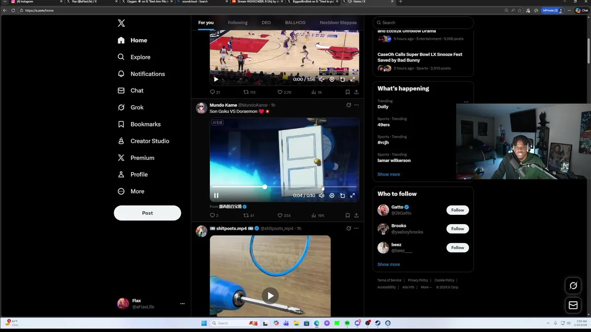Unmute the basketball video

[321, 79]
